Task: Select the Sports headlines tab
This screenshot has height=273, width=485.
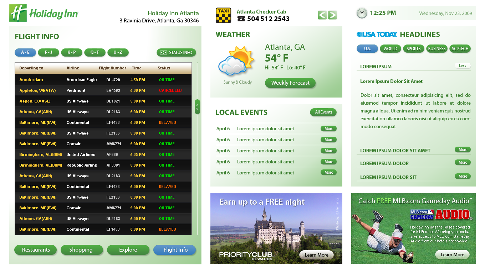Action: [414, 49]
